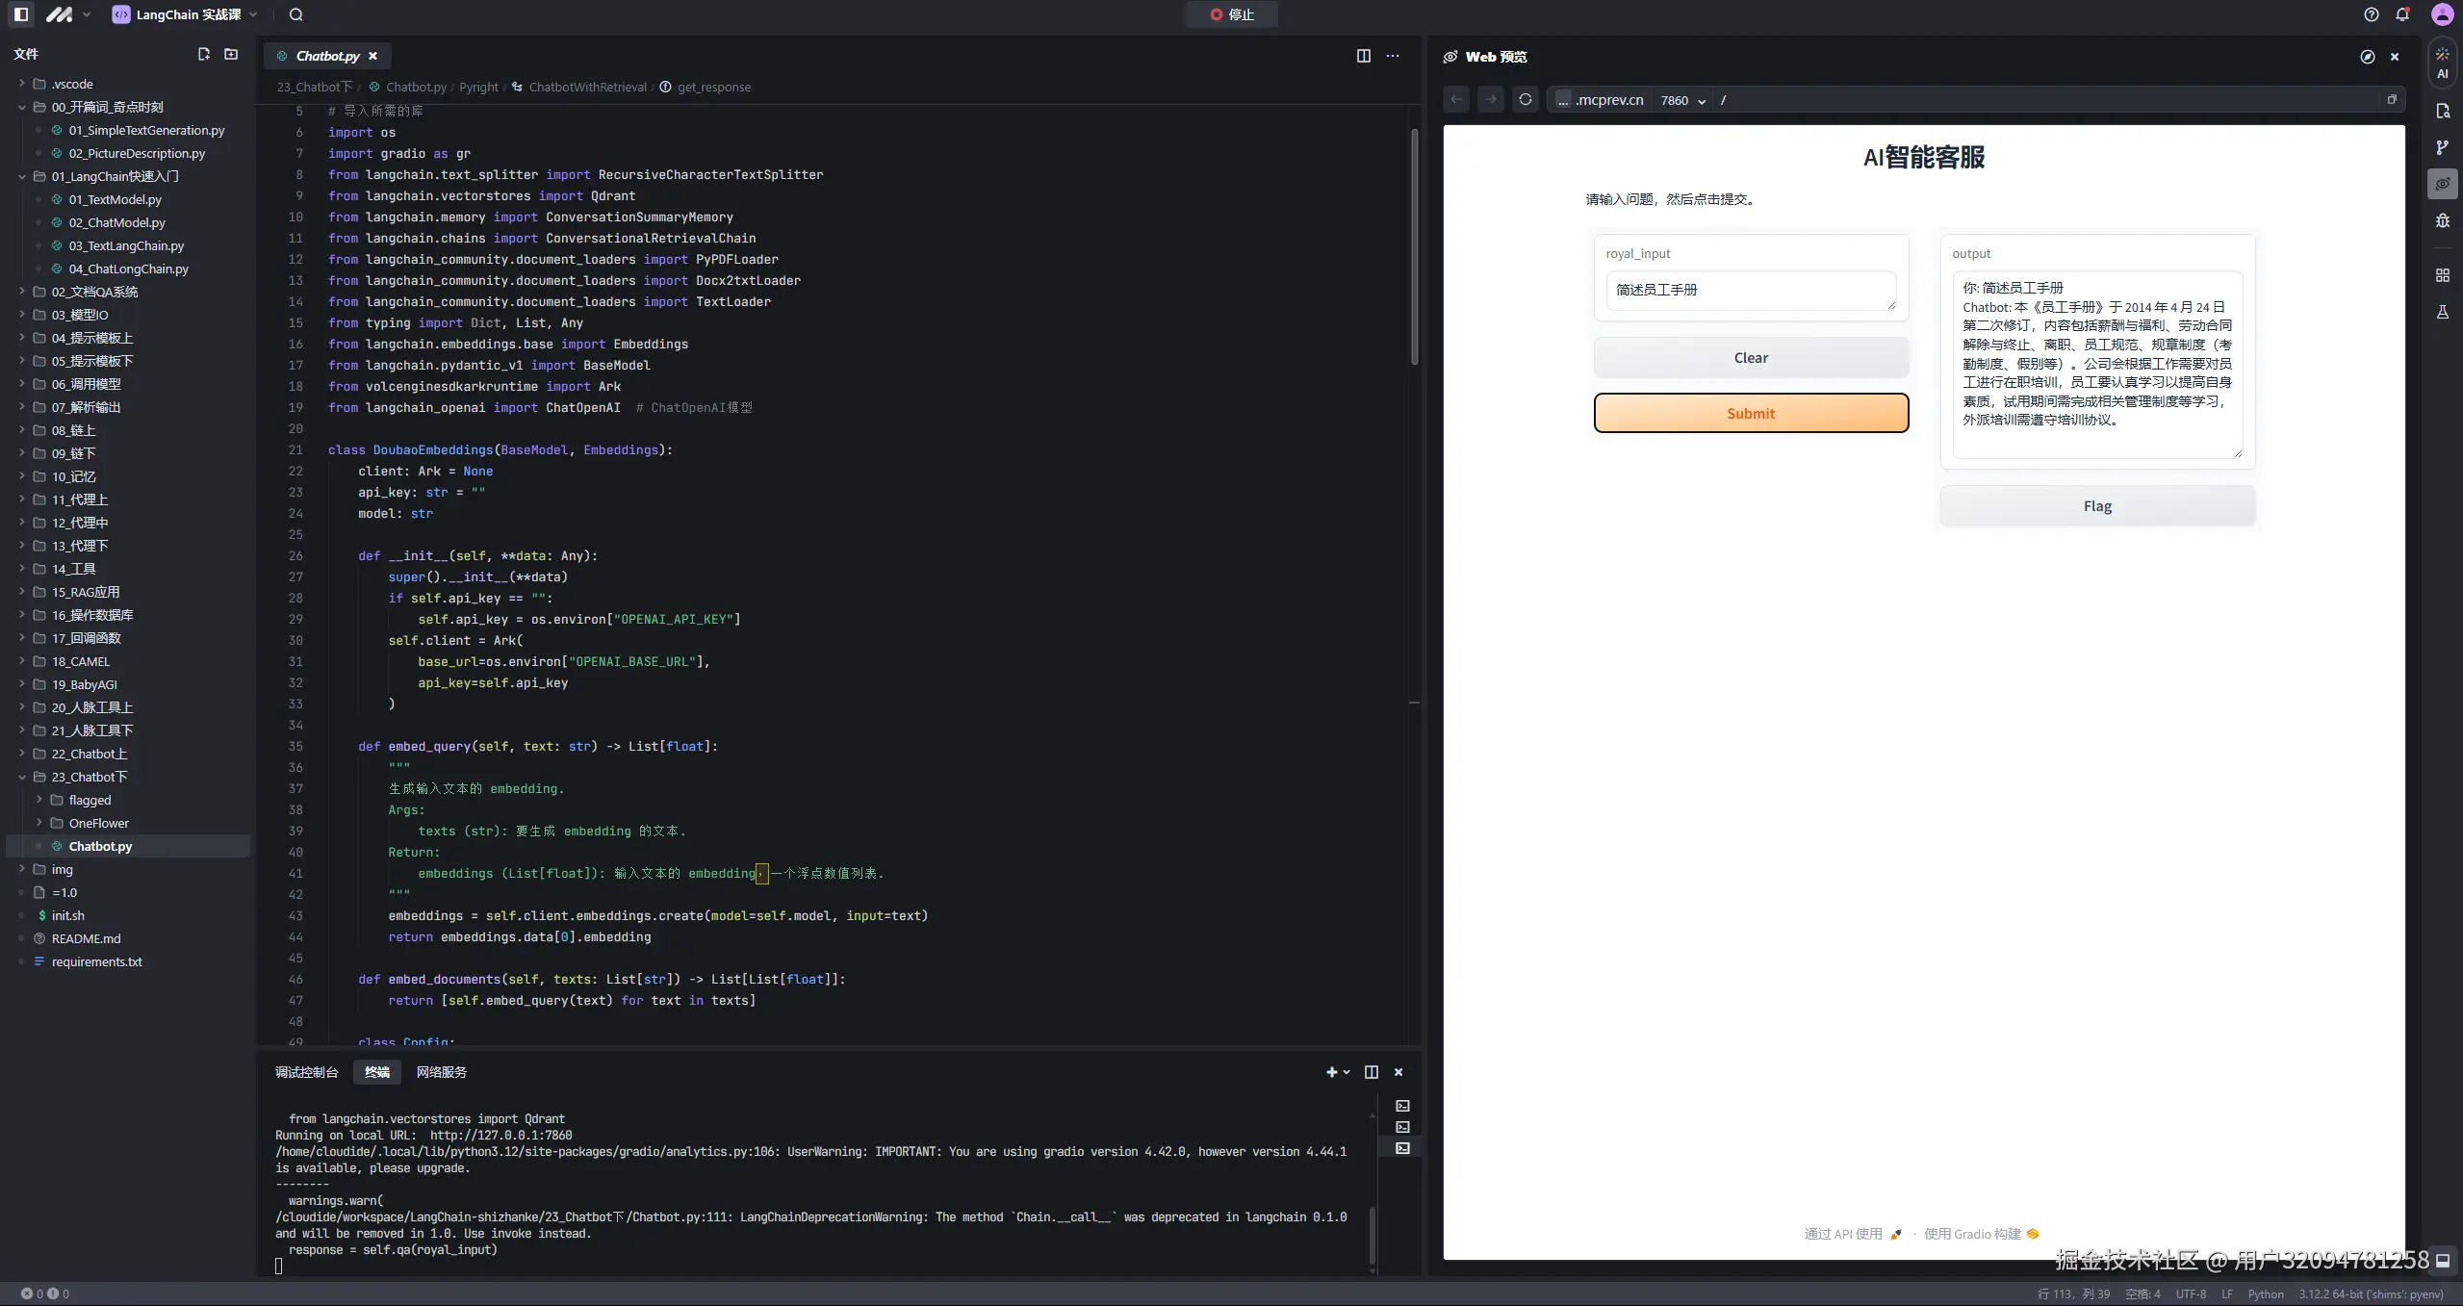Click the notification bell icon
The width and height of the screenshot is (2463, 1306).
click(x=2402, y=14)
